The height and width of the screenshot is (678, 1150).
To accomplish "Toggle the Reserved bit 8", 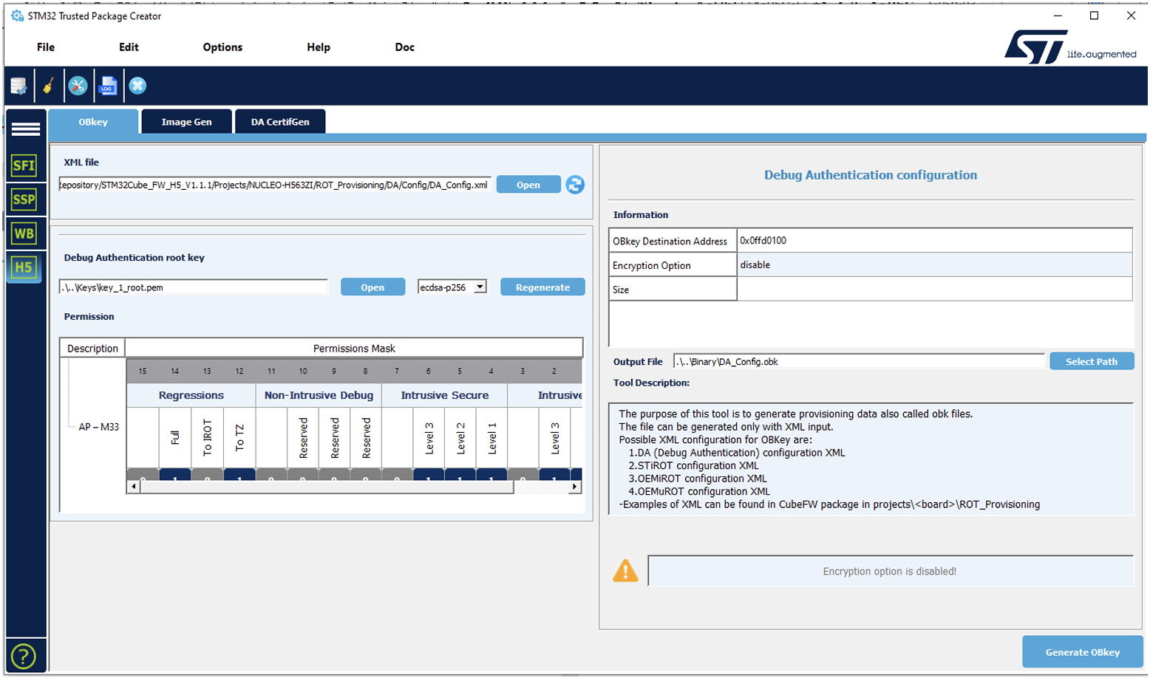I will click(366, 475).
